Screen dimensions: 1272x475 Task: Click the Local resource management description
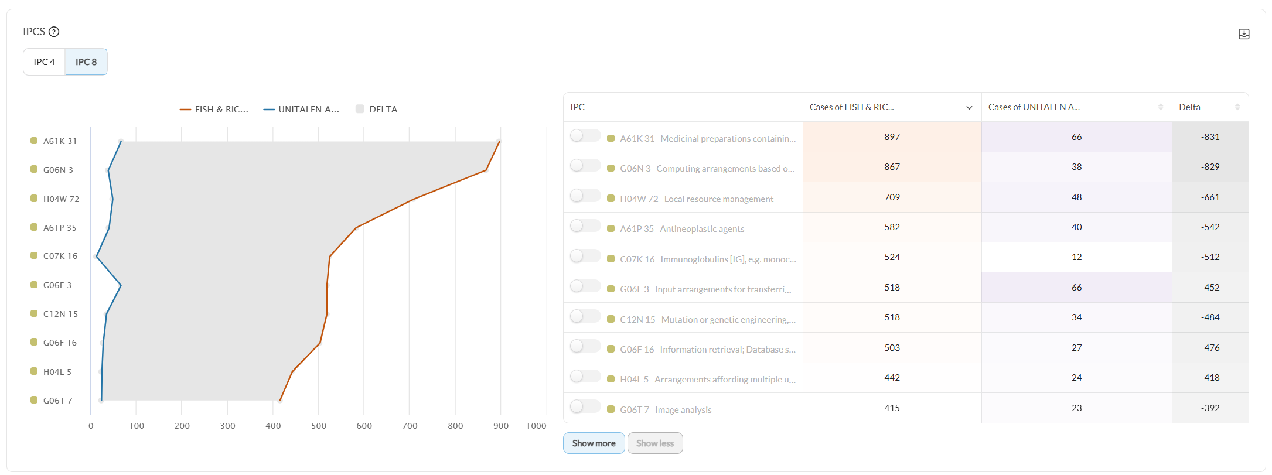pos(719,199)
